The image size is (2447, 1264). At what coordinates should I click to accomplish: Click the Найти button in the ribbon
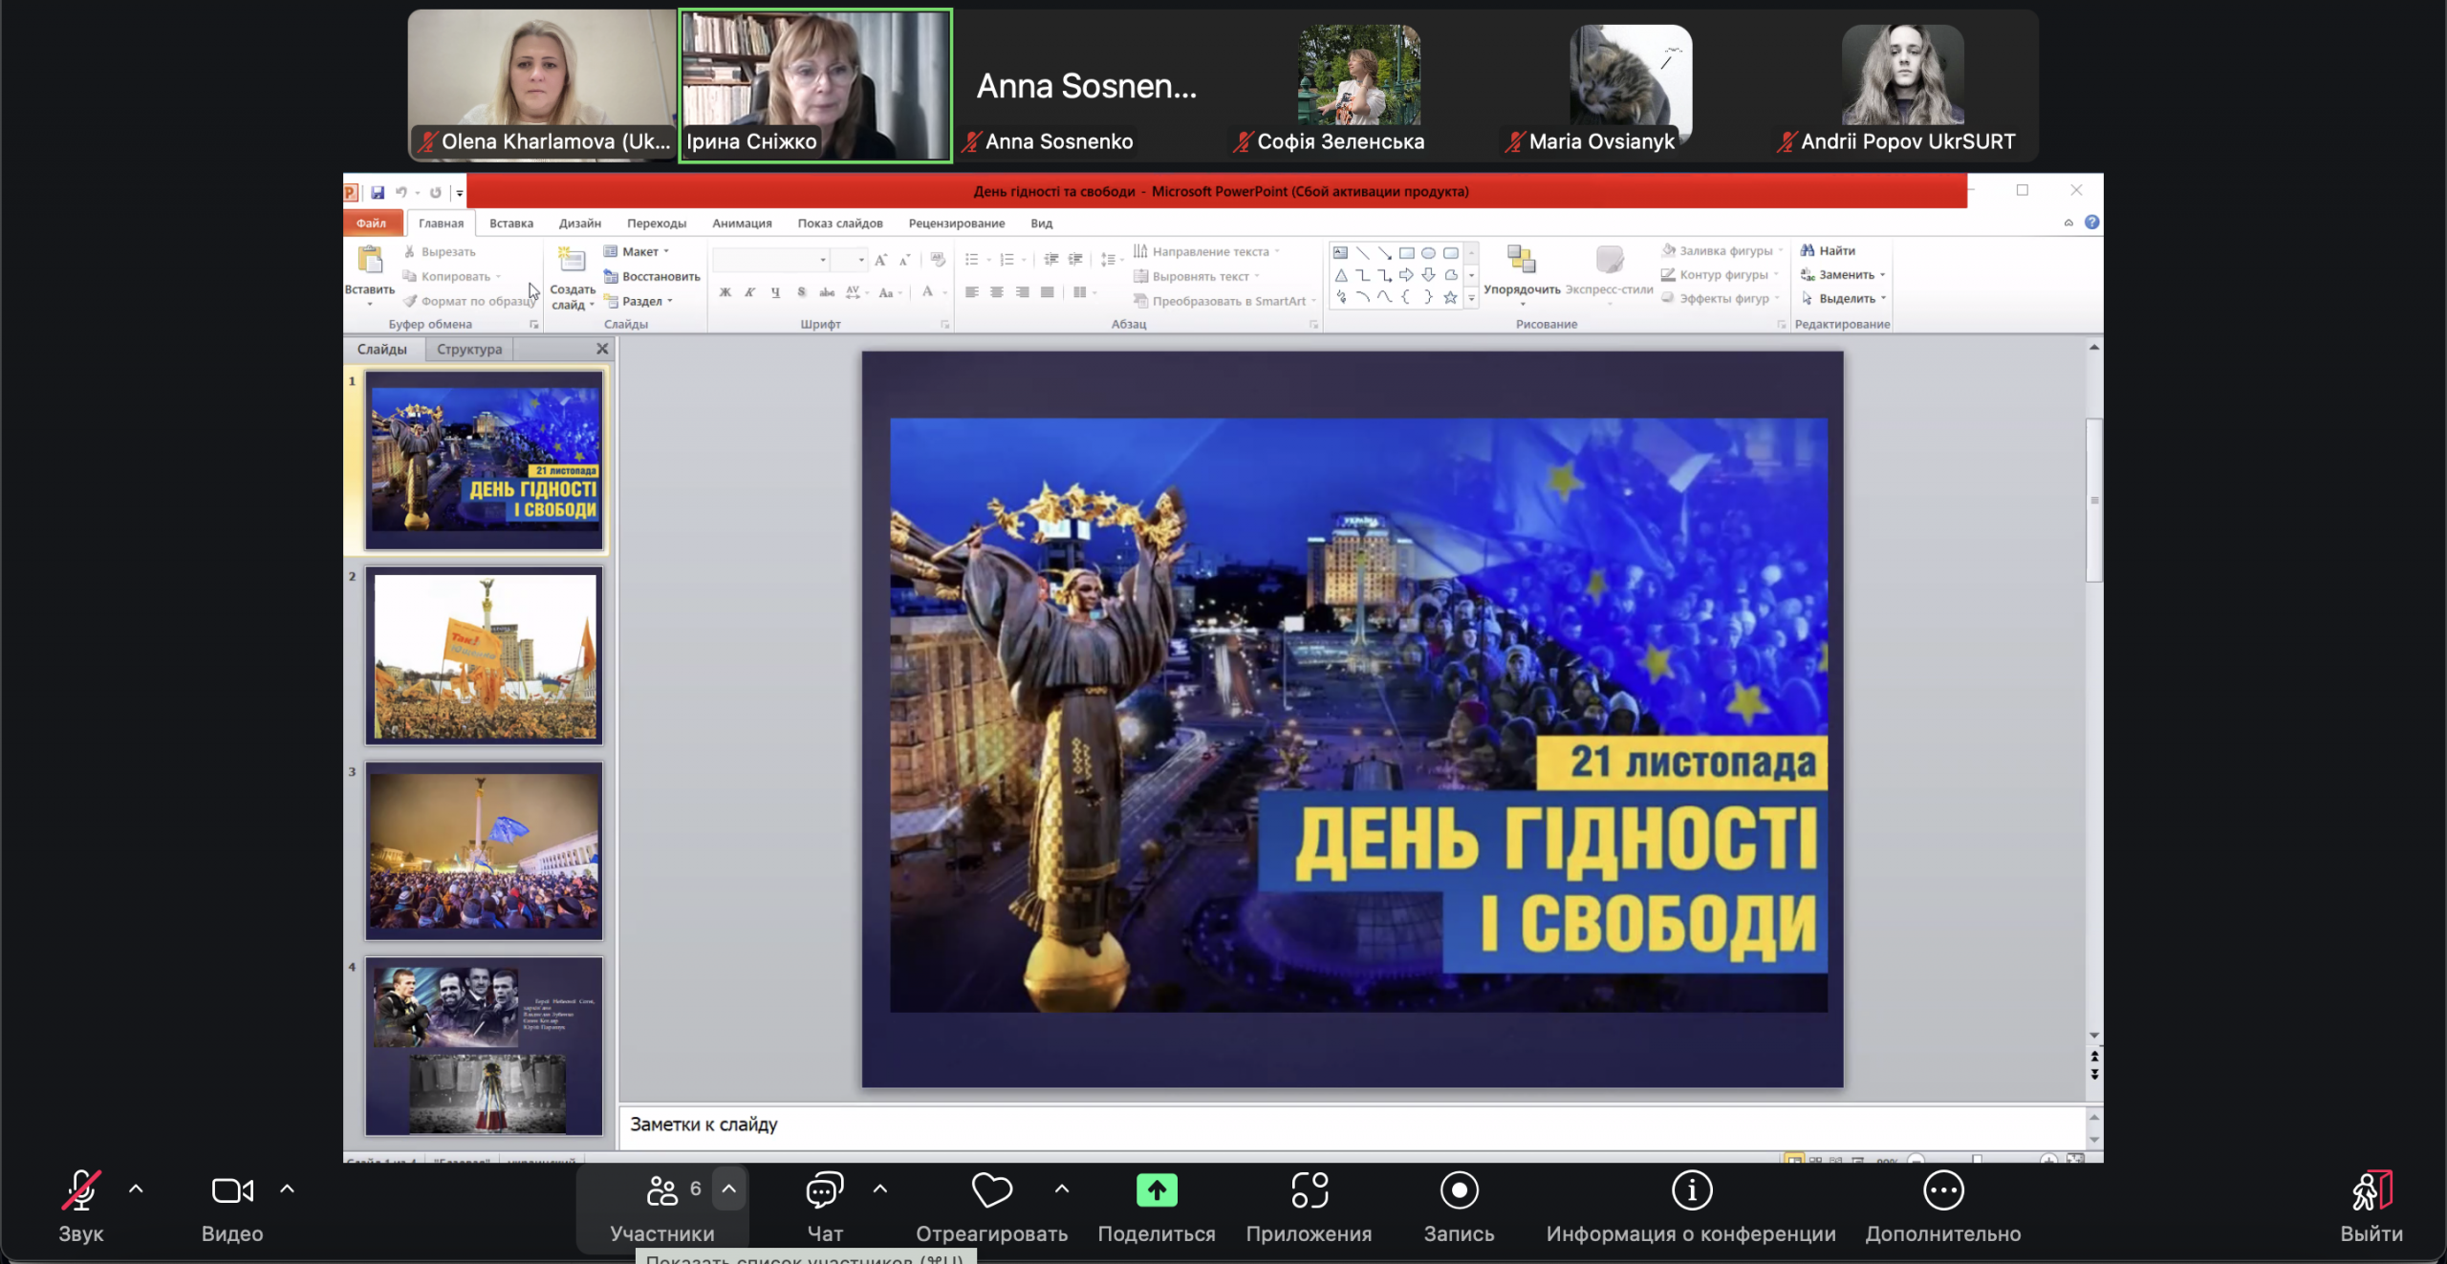[x=1829, y=250]
